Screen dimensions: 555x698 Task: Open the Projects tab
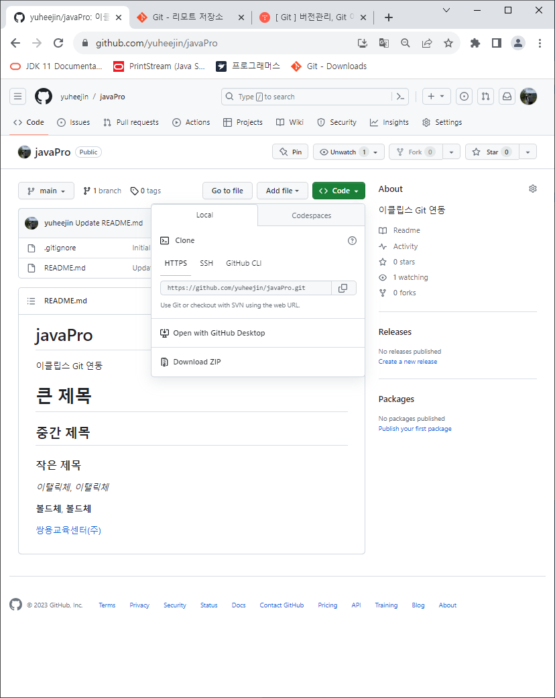243,122
